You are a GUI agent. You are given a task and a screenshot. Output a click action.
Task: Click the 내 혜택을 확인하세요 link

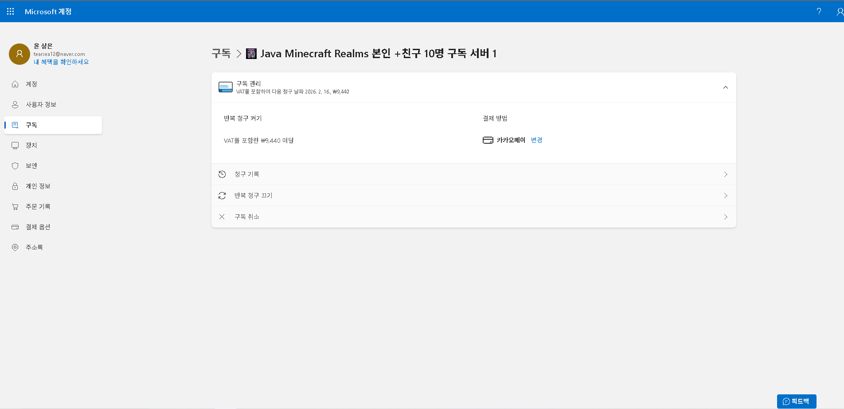click(61, 62)
